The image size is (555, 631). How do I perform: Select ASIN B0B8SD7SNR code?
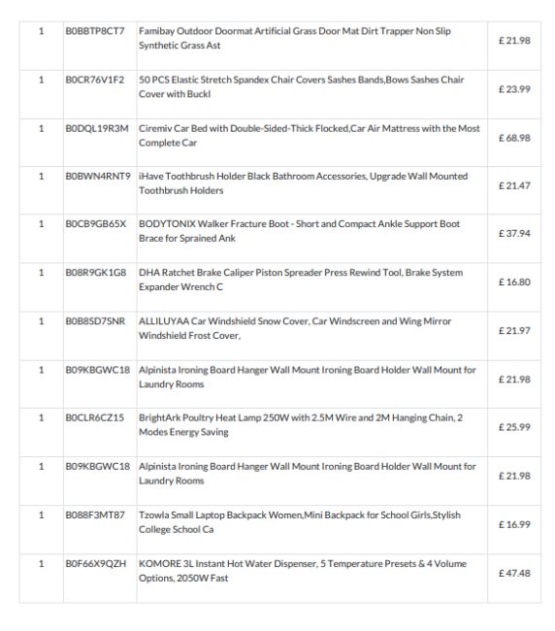coord(95,321)
